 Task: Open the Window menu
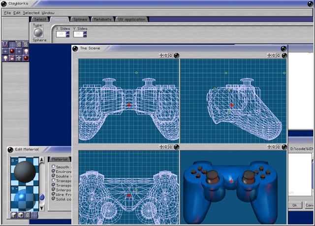48,13
